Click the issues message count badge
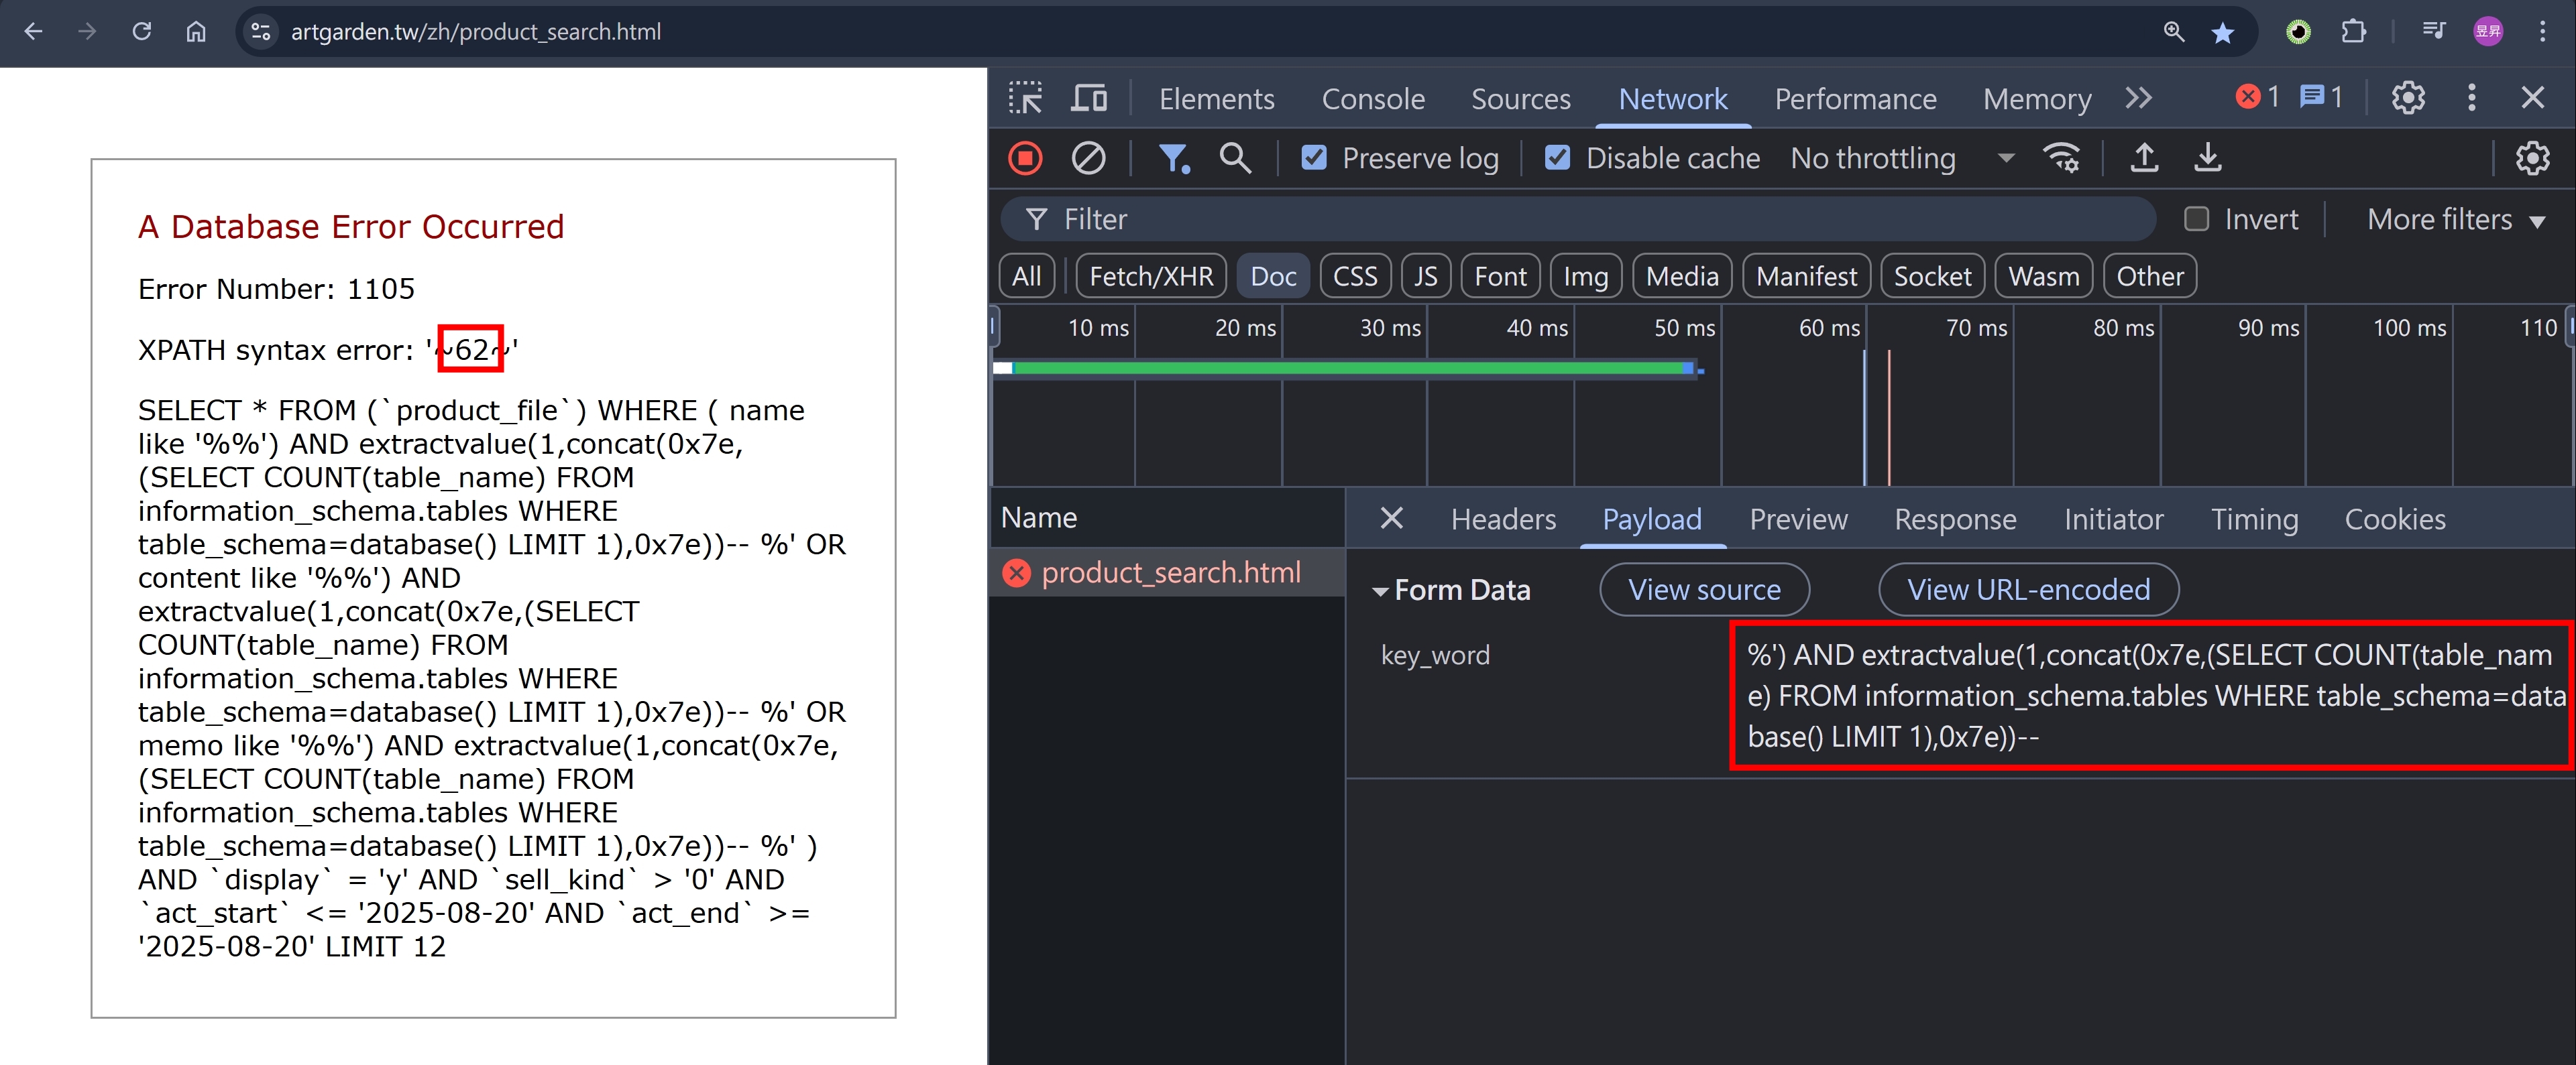The image size is (2576, 1065). tap(2321, 97)
